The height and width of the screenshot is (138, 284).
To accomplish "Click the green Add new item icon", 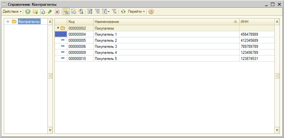I will click(x=28, y=11).
